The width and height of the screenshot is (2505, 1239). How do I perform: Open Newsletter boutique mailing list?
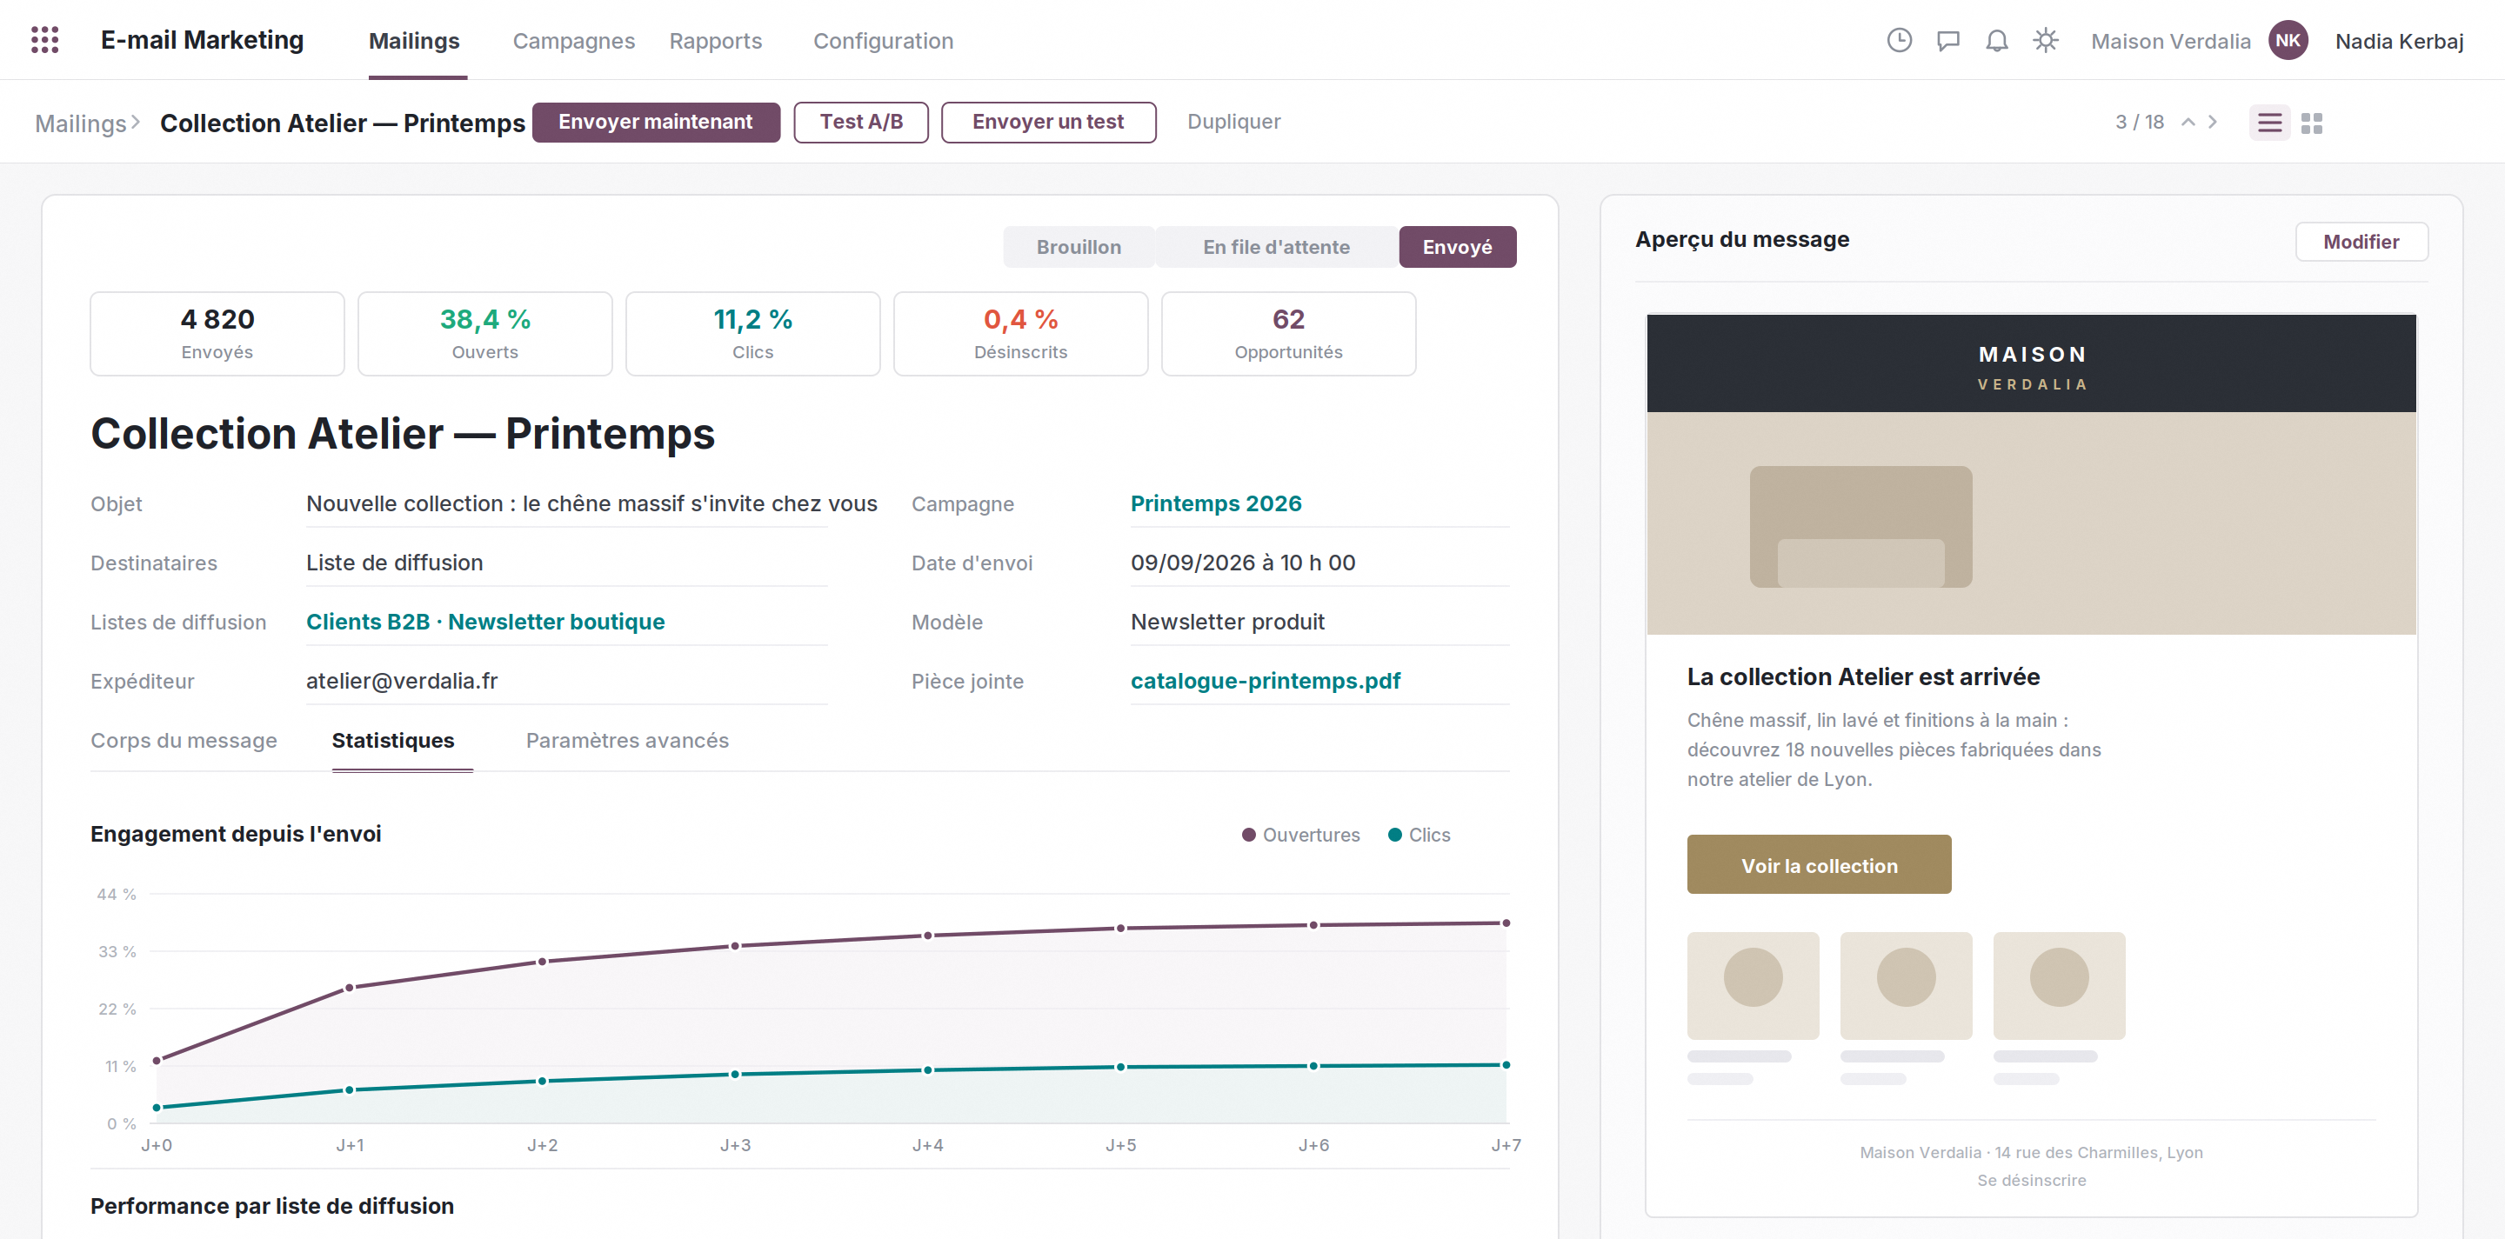[x=557, y=622]
